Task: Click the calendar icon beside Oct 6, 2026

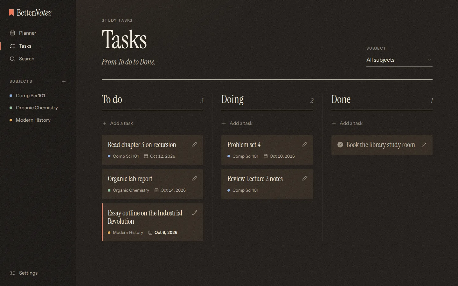Action: 150,233
